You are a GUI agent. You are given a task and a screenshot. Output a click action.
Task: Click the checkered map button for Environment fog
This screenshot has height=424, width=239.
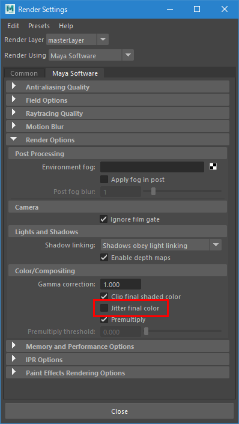(213, 166)
